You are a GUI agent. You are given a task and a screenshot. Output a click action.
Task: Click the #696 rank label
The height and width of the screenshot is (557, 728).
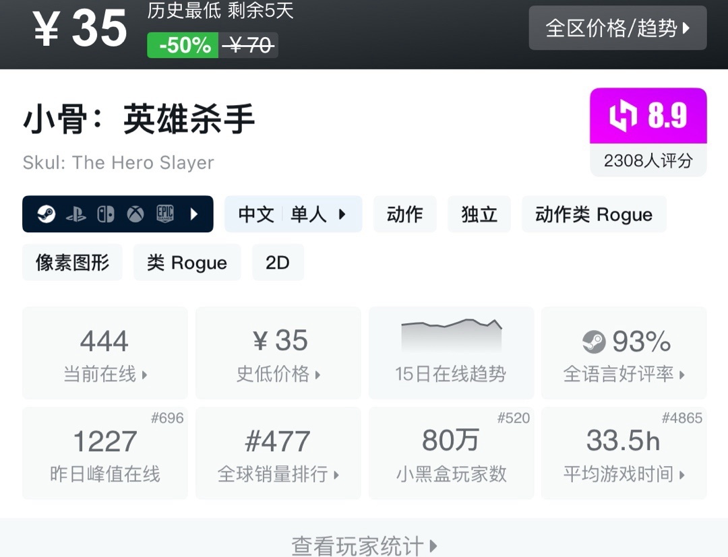tap(167, 418)
